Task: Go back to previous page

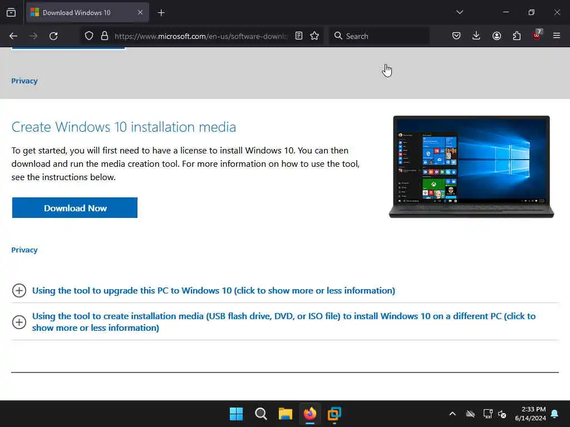Action: 13,36
